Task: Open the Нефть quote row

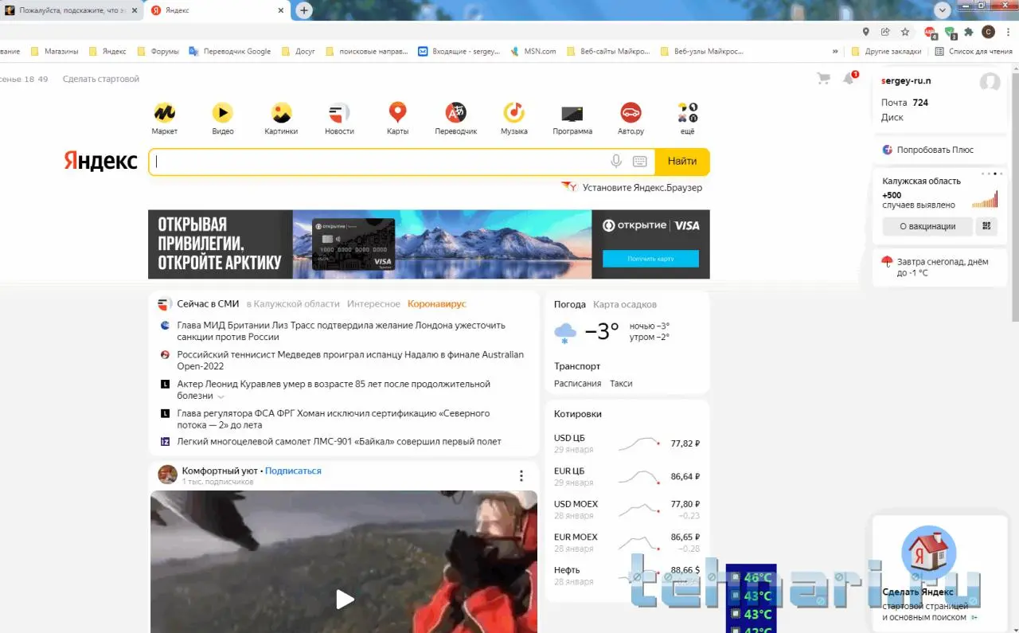Action: (627, 576)
